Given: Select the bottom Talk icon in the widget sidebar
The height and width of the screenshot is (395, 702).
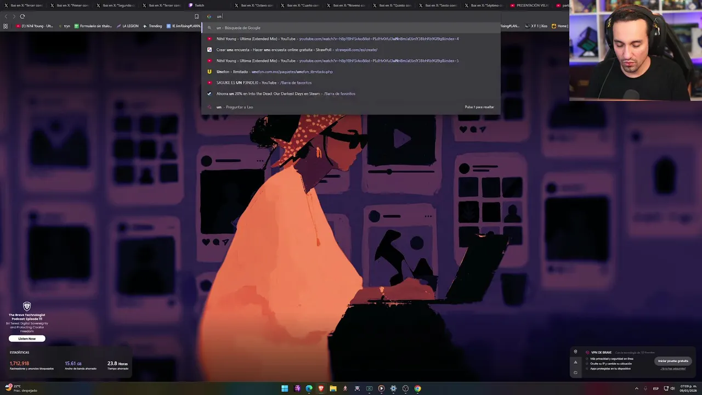Looking at the screenshot, I should [575, 373].
